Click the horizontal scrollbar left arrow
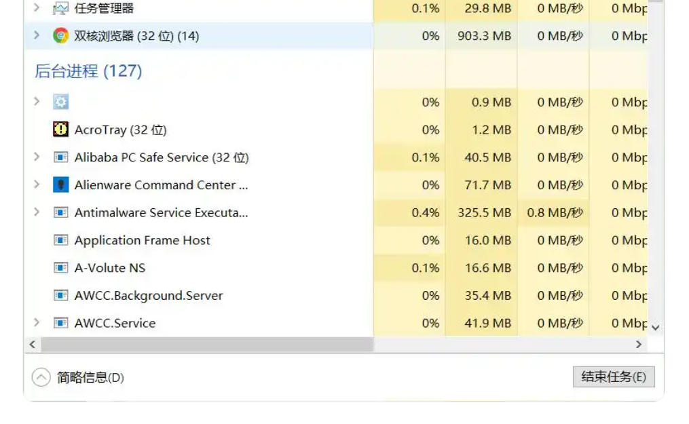Image resolution: width=689 pixels, height=424 pixels. (33, 345)
